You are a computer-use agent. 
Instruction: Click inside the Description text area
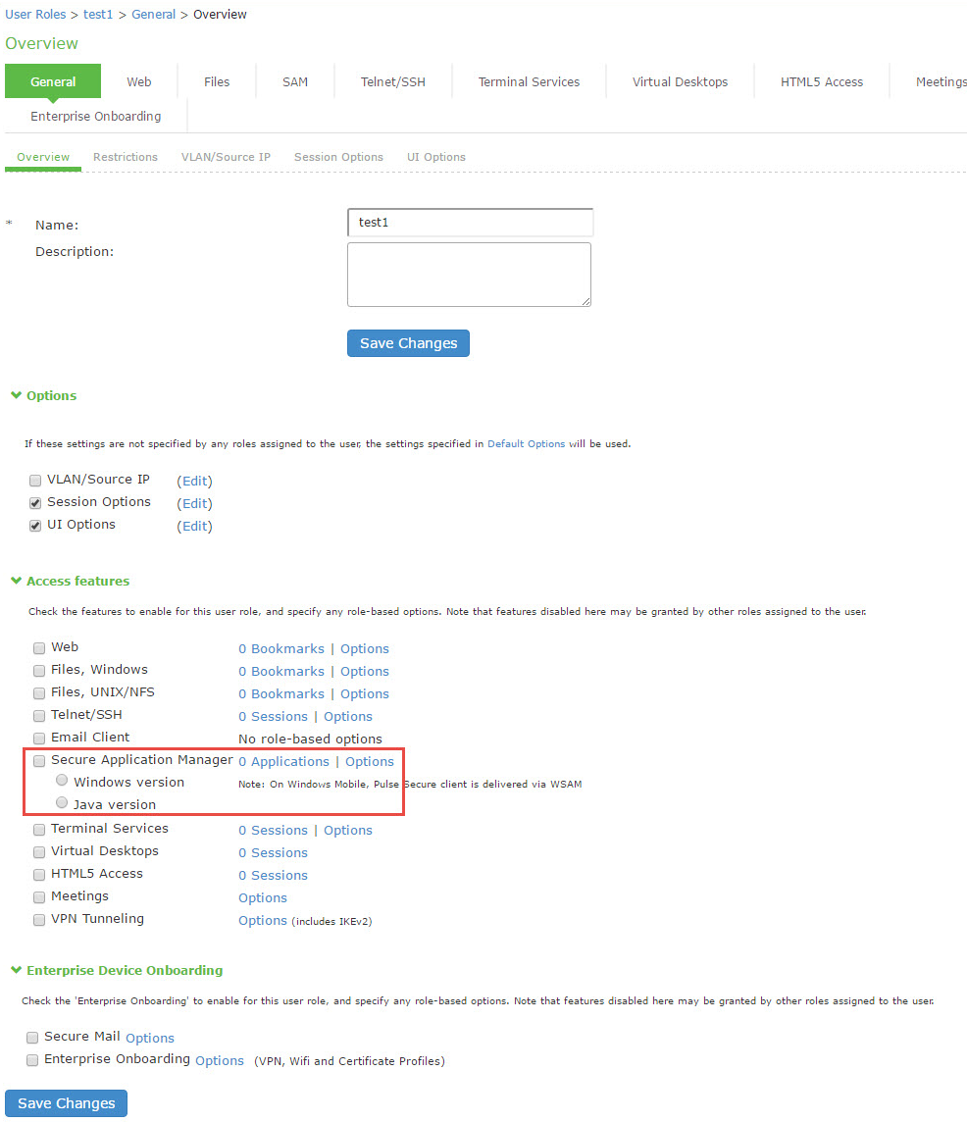[469, 274]
